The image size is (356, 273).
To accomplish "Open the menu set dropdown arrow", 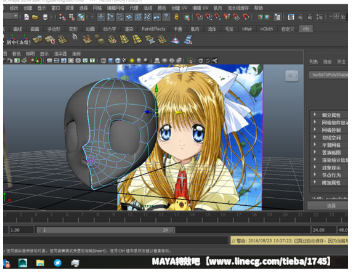I will click(x=15, y=16).
